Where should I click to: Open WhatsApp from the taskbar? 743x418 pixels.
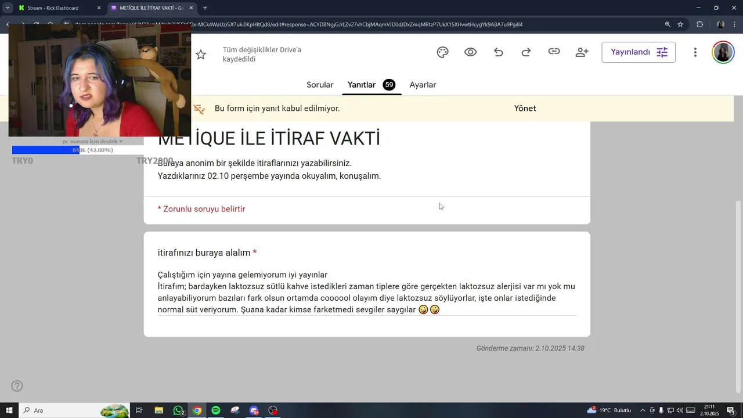pos(178,410)
